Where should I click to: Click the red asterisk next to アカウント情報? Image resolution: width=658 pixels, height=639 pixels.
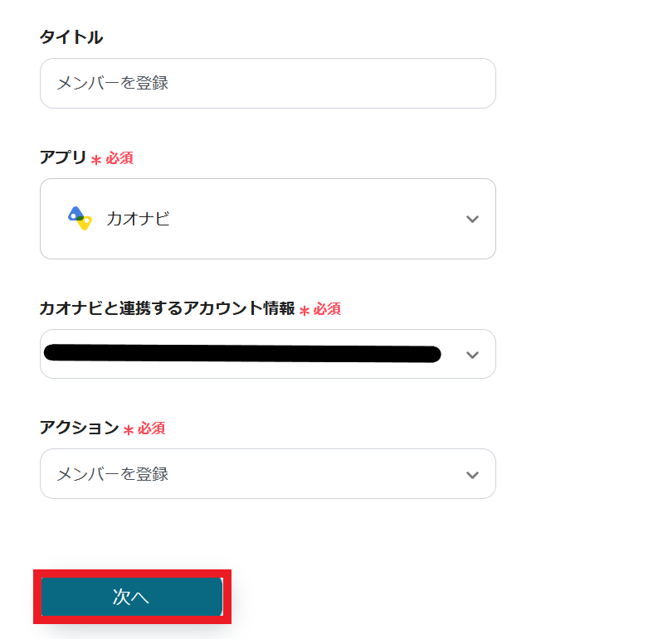pyautogui.click(x=305, y=311)
